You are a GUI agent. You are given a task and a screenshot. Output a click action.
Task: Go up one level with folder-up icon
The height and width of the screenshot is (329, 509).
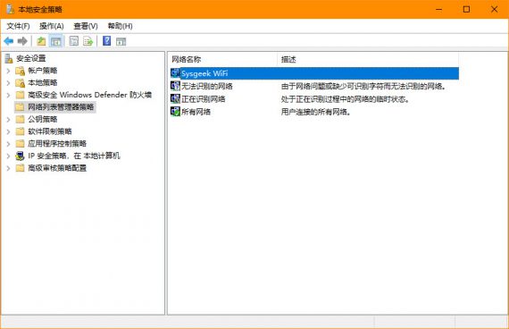click(41, 41)
